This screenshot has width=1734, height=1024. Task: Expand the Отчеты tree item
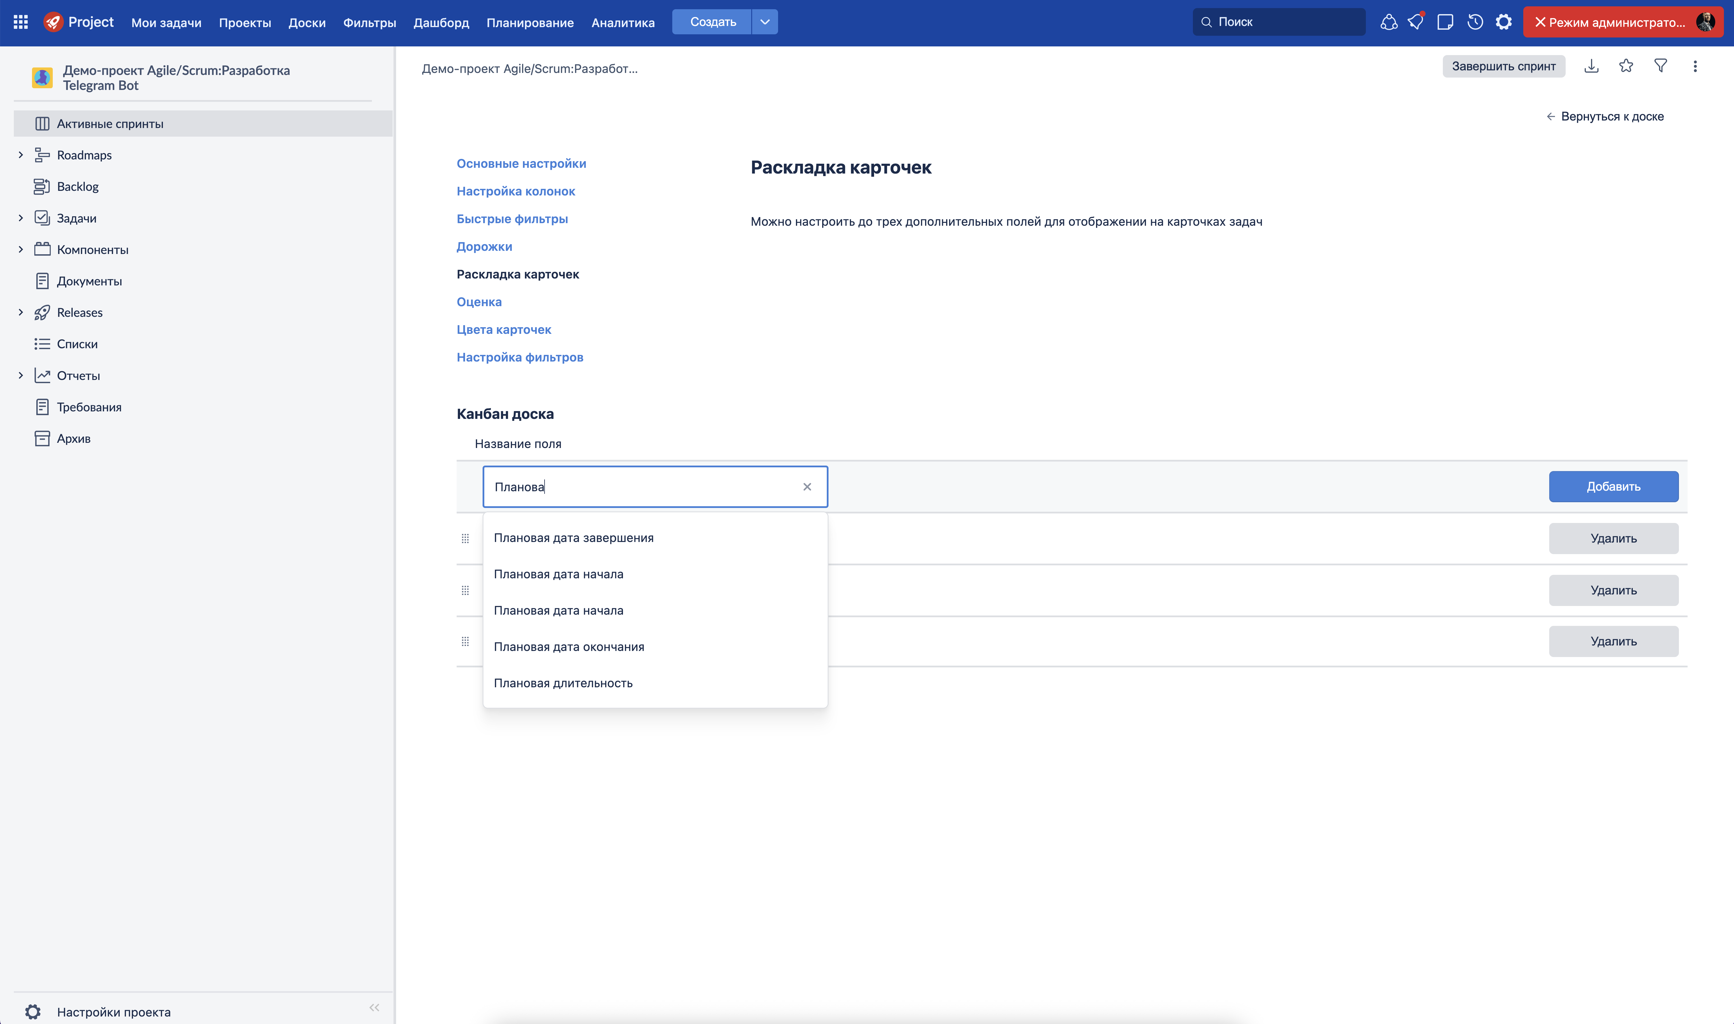click(x=21, y=375)
